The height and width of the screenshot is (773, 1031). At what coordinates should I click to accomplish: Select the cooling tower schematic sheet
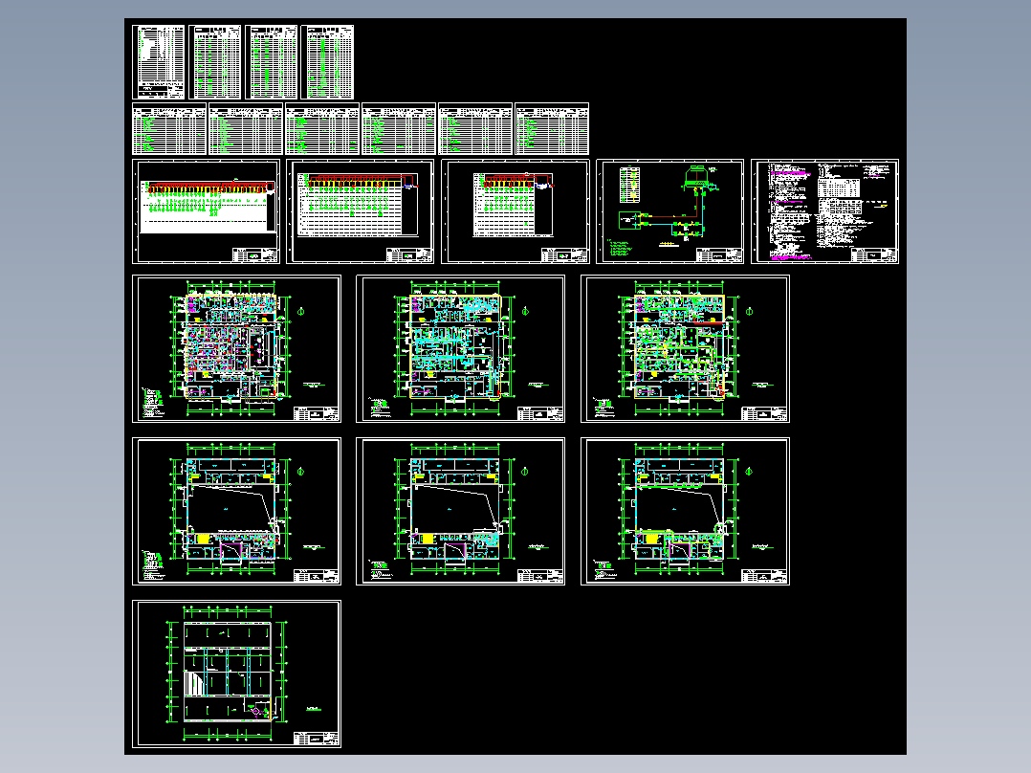click(669, 211)
